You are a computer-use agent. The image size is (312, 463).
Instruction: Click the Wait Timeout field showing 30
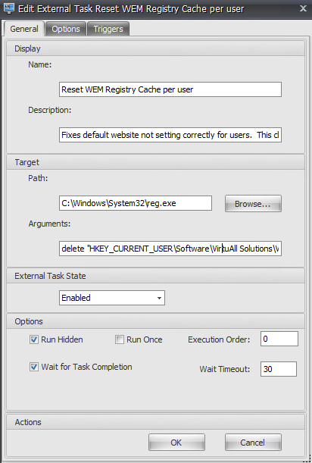(279, 369)
